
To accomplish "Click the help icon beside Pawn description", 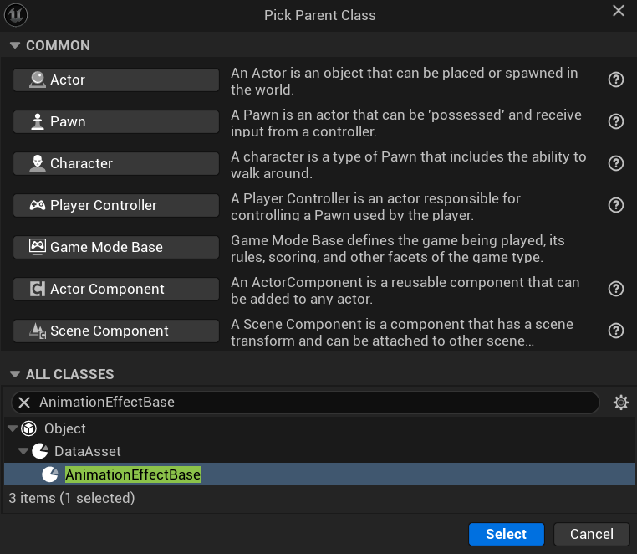I will pyautogui.click(x=616, y=121).
